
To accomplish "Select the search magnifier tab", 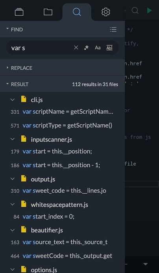I will pos(77,12).
